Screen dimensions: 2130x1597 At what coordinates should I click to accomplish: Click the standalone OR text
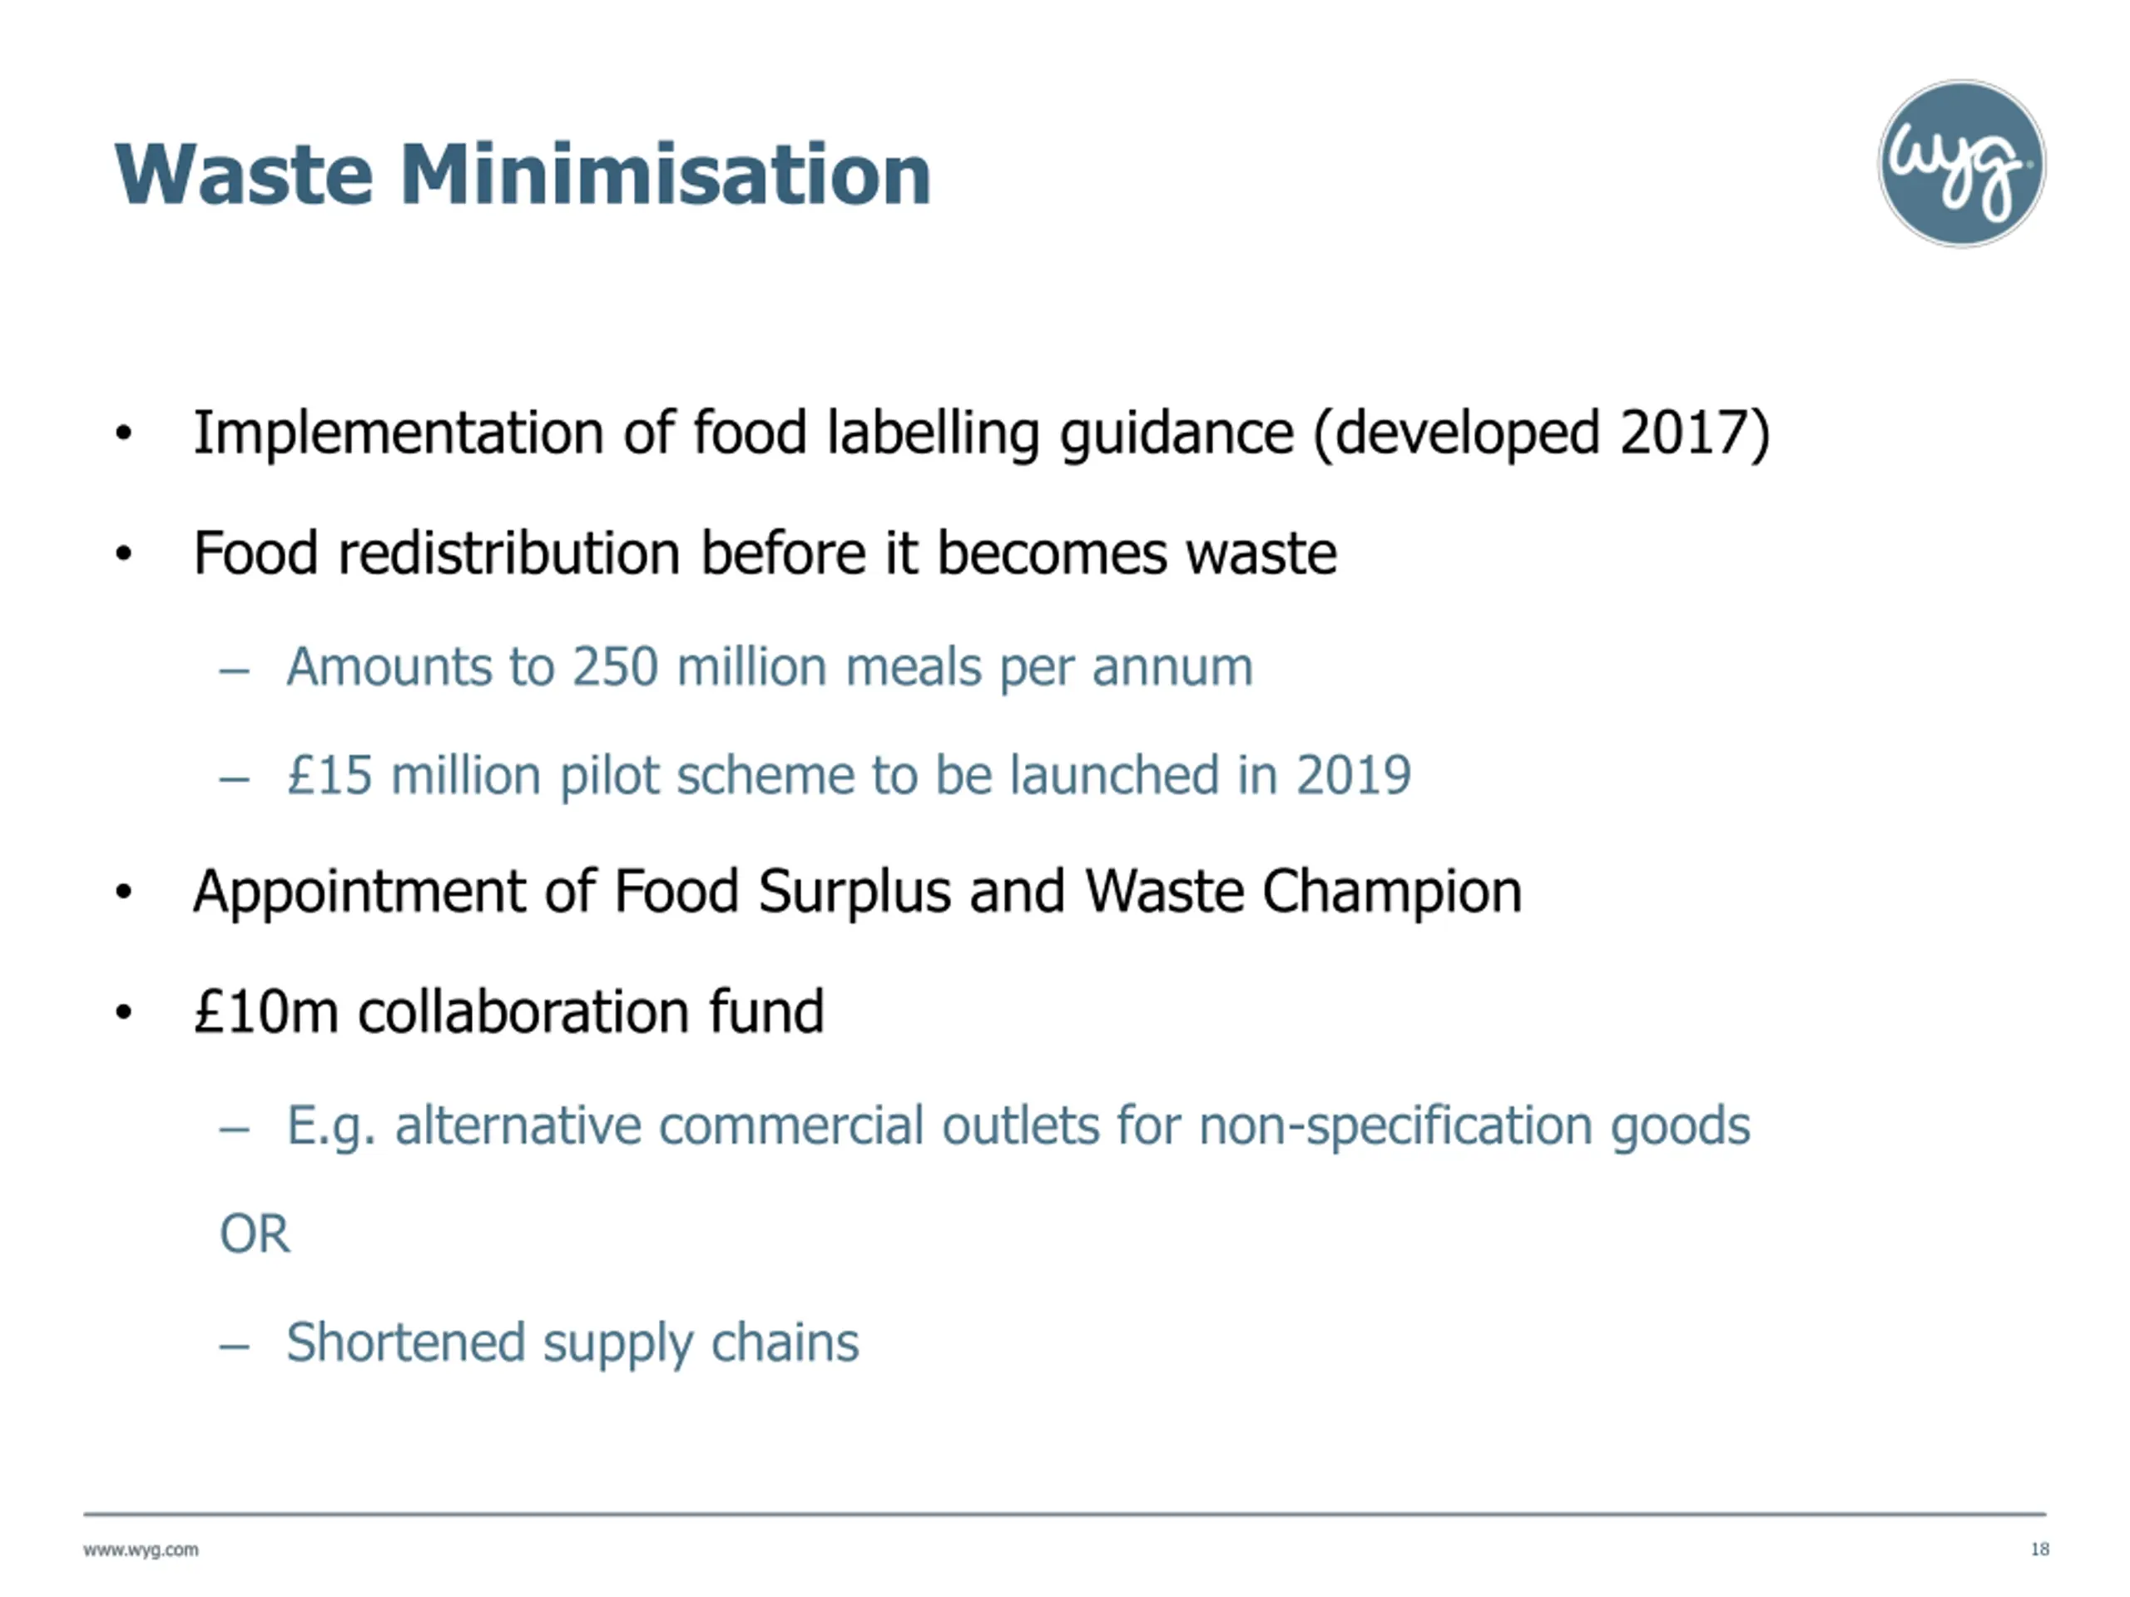point(255,1234)
